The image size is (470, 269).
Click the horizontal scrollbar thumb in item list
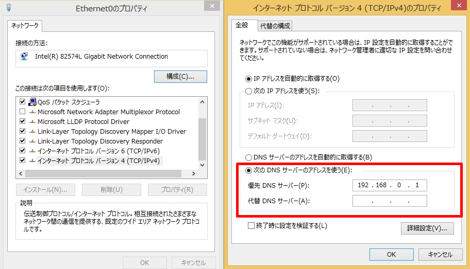[104, 173]
